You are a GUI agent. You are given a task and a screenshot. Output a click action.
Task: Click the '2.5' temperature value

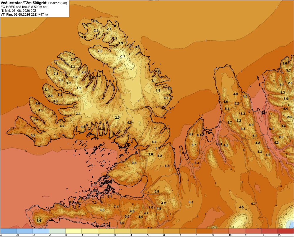tap(83, 72)
